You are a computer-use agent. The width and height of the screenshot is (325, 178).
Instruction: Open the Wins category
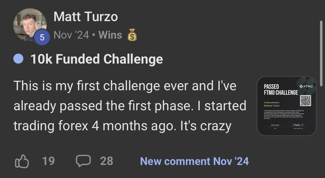(110, 35)
